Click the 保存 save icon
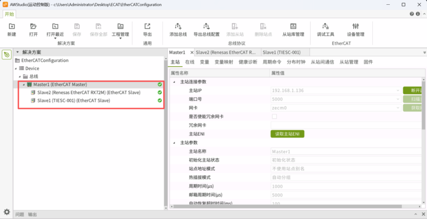Image resolution: width=427 pixels, height=219 pixels. (x=77, y=26)
